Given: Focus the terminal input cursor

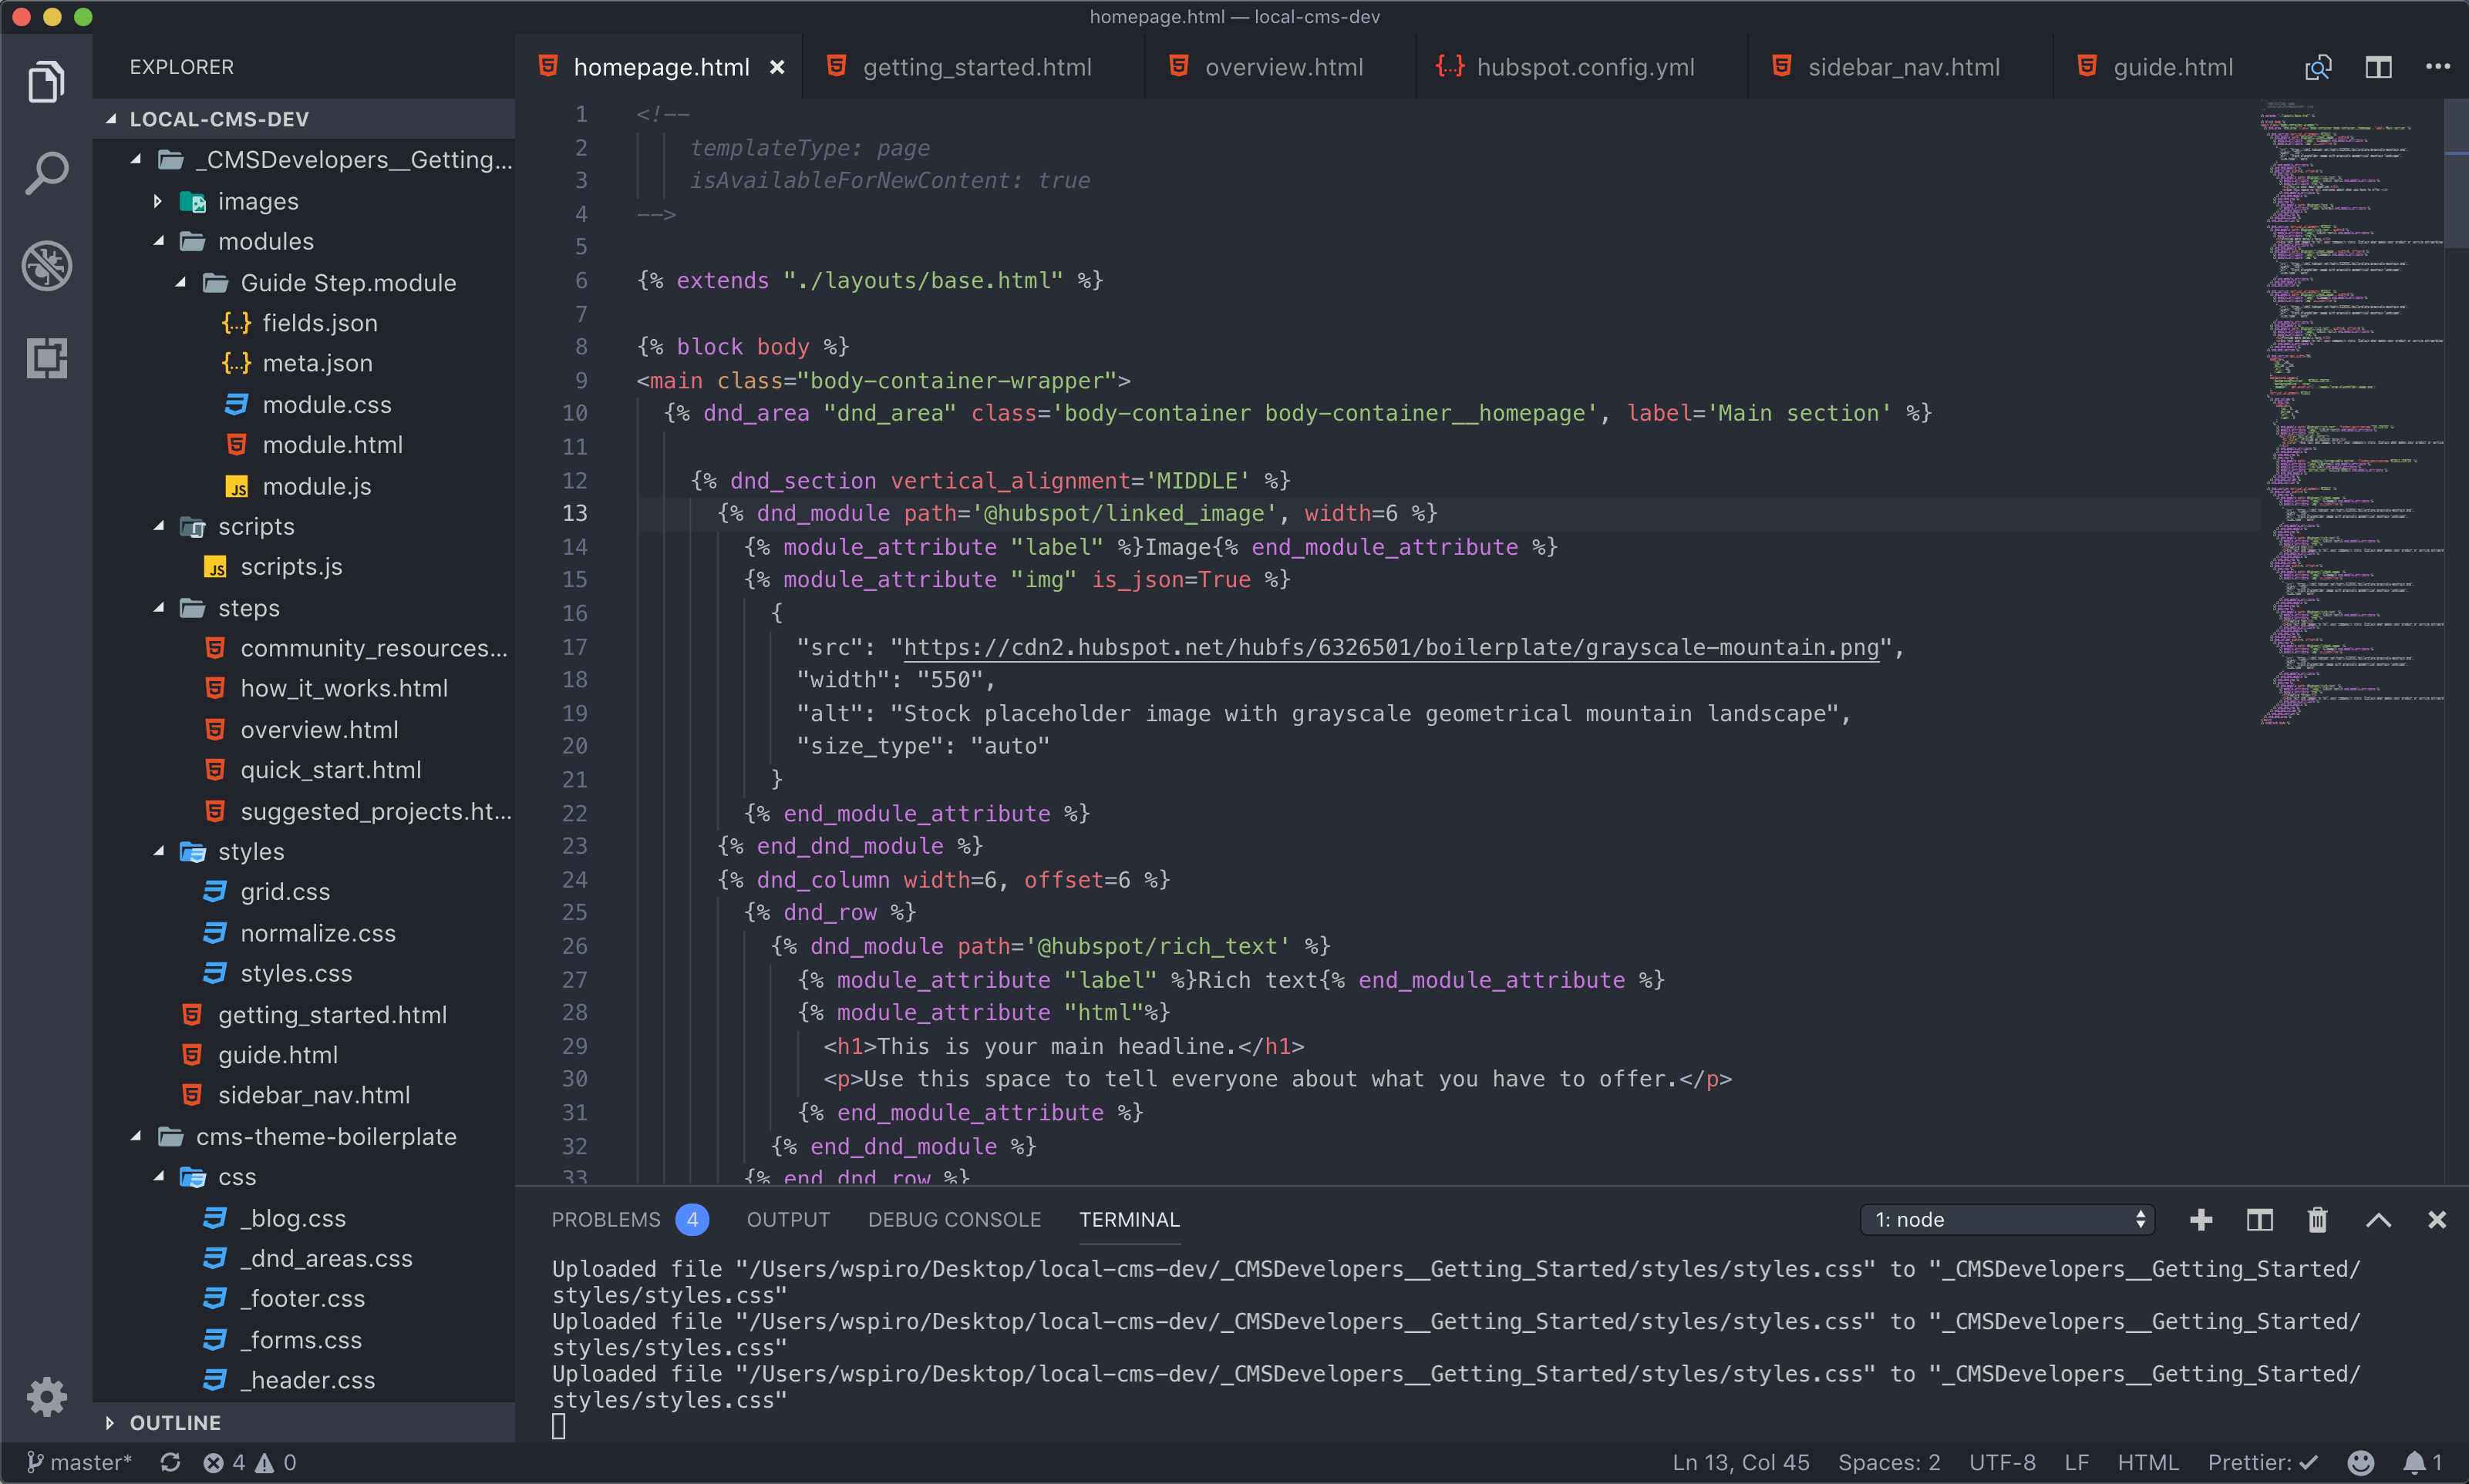Looking at the screenshot, I should point(558,1426).
